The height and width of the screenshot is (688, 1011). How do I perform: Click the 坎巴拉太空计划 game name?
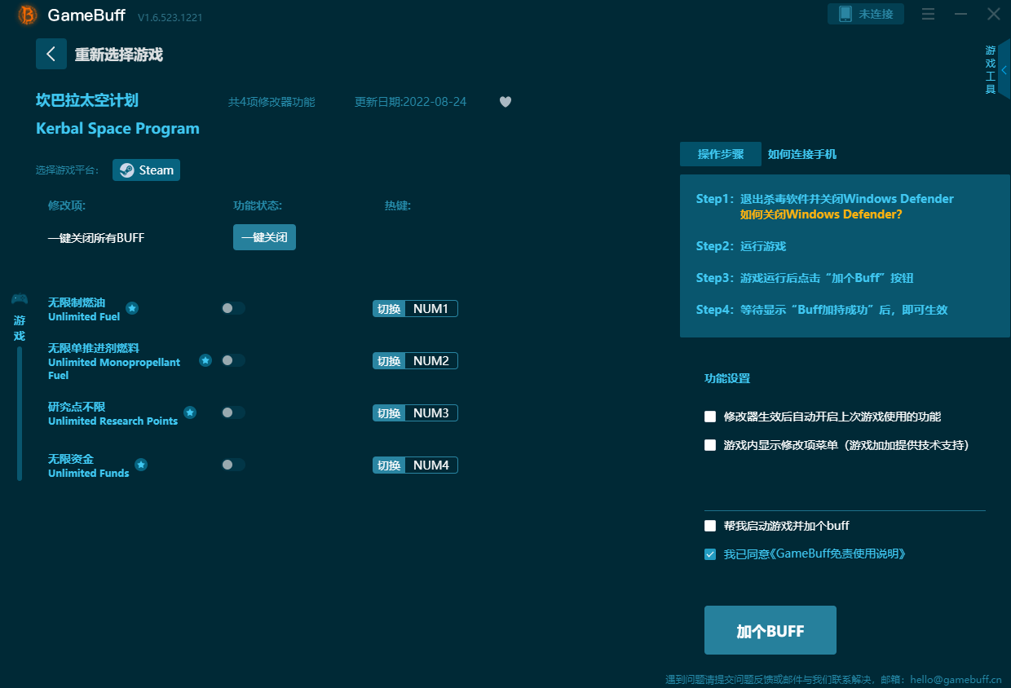coord(87,100)
